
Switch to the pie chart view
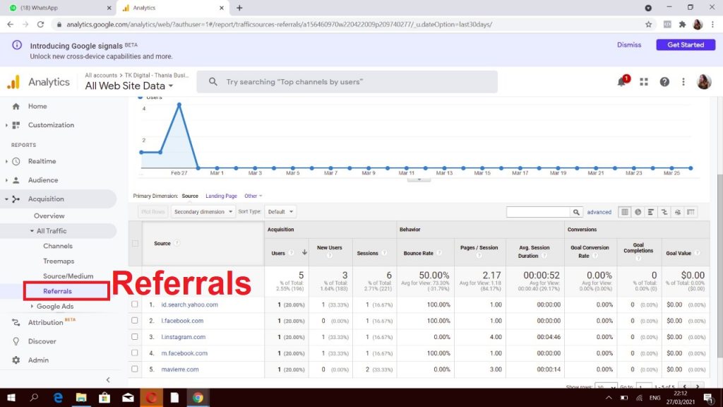638,212
